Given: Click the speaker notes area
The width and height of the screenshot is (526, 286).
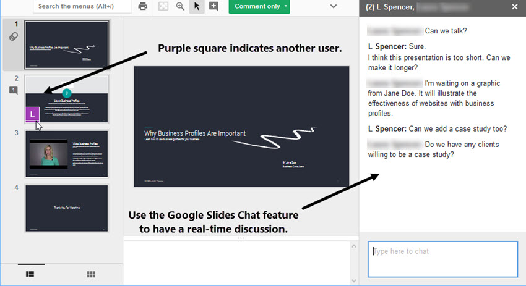Looking at the screenshot, I should click(237, 263).
